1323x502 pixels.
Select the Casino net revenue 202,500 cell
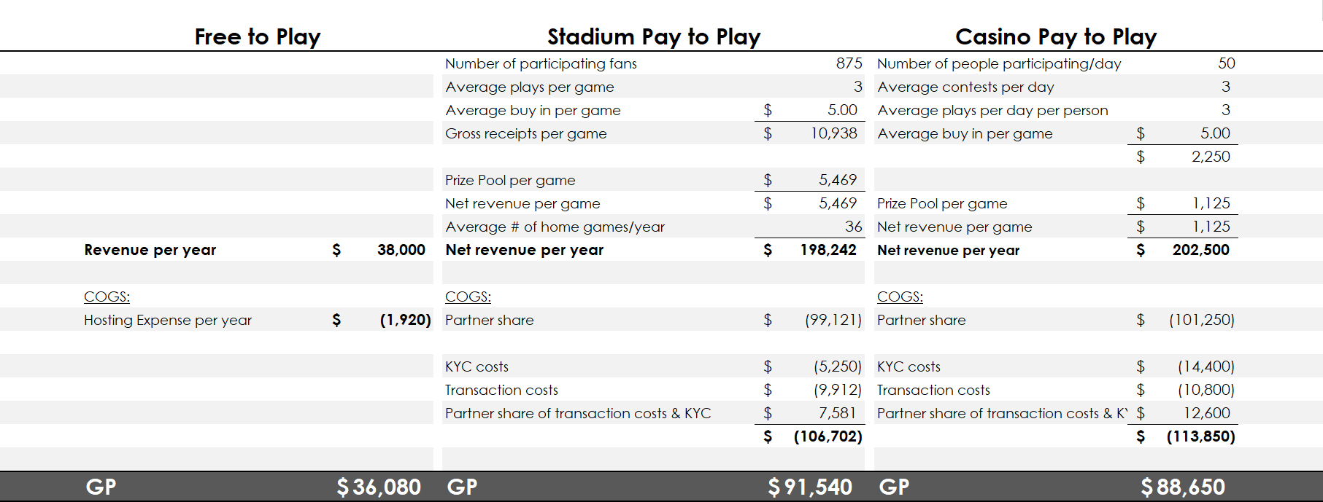pyautogui.click(x=1201, y=250)
